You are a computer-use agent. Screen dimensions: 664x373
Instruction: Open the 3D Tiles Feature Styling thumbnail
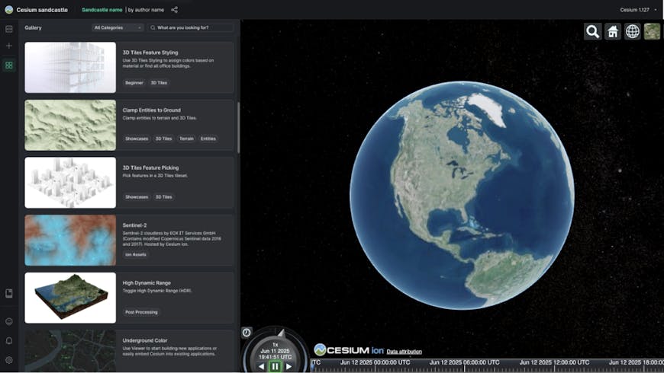coord(70,68)
